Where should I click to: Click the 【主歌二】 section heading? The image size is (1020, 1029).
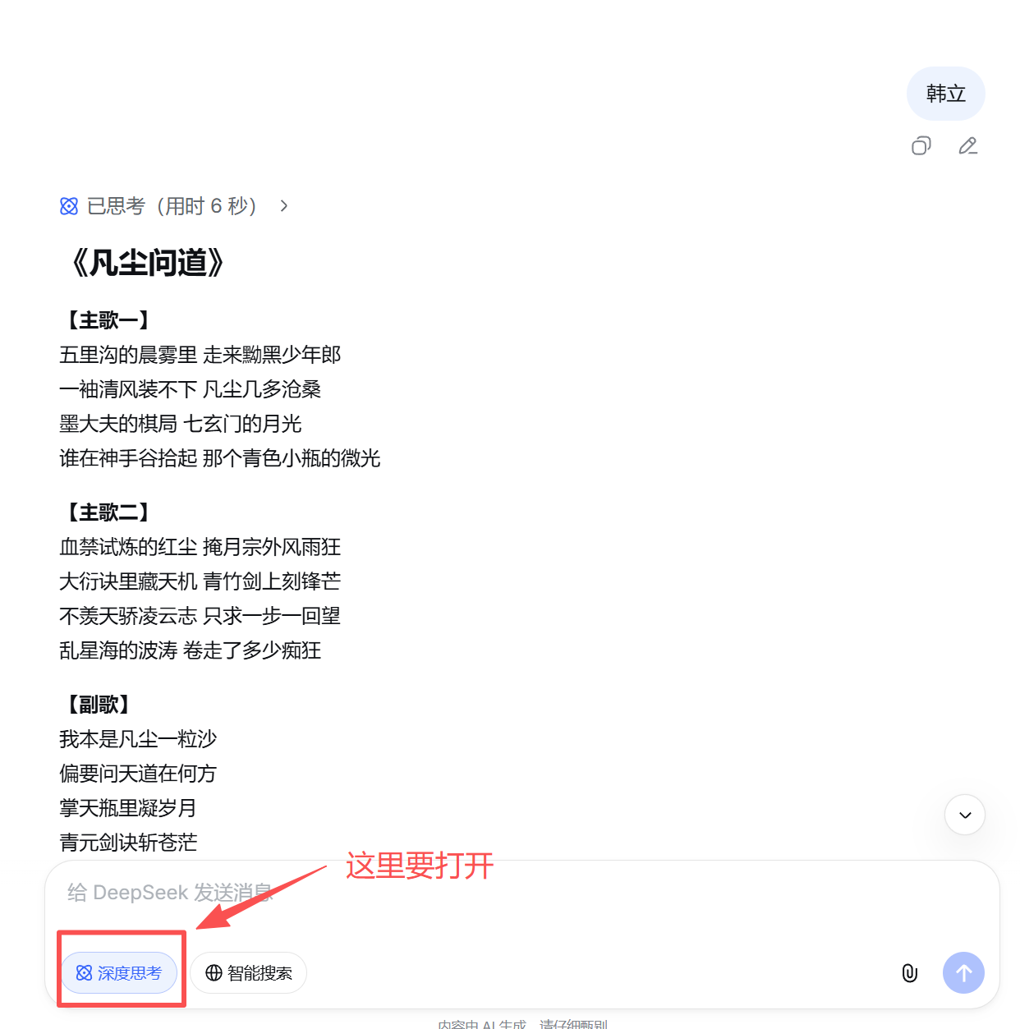[x=103, y=512]
